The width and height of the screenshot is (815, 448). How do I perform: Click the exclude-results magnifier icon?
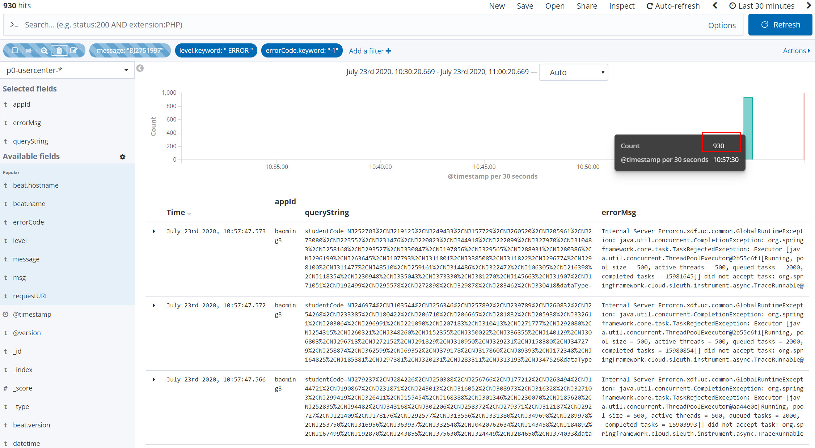coord(44,51)
